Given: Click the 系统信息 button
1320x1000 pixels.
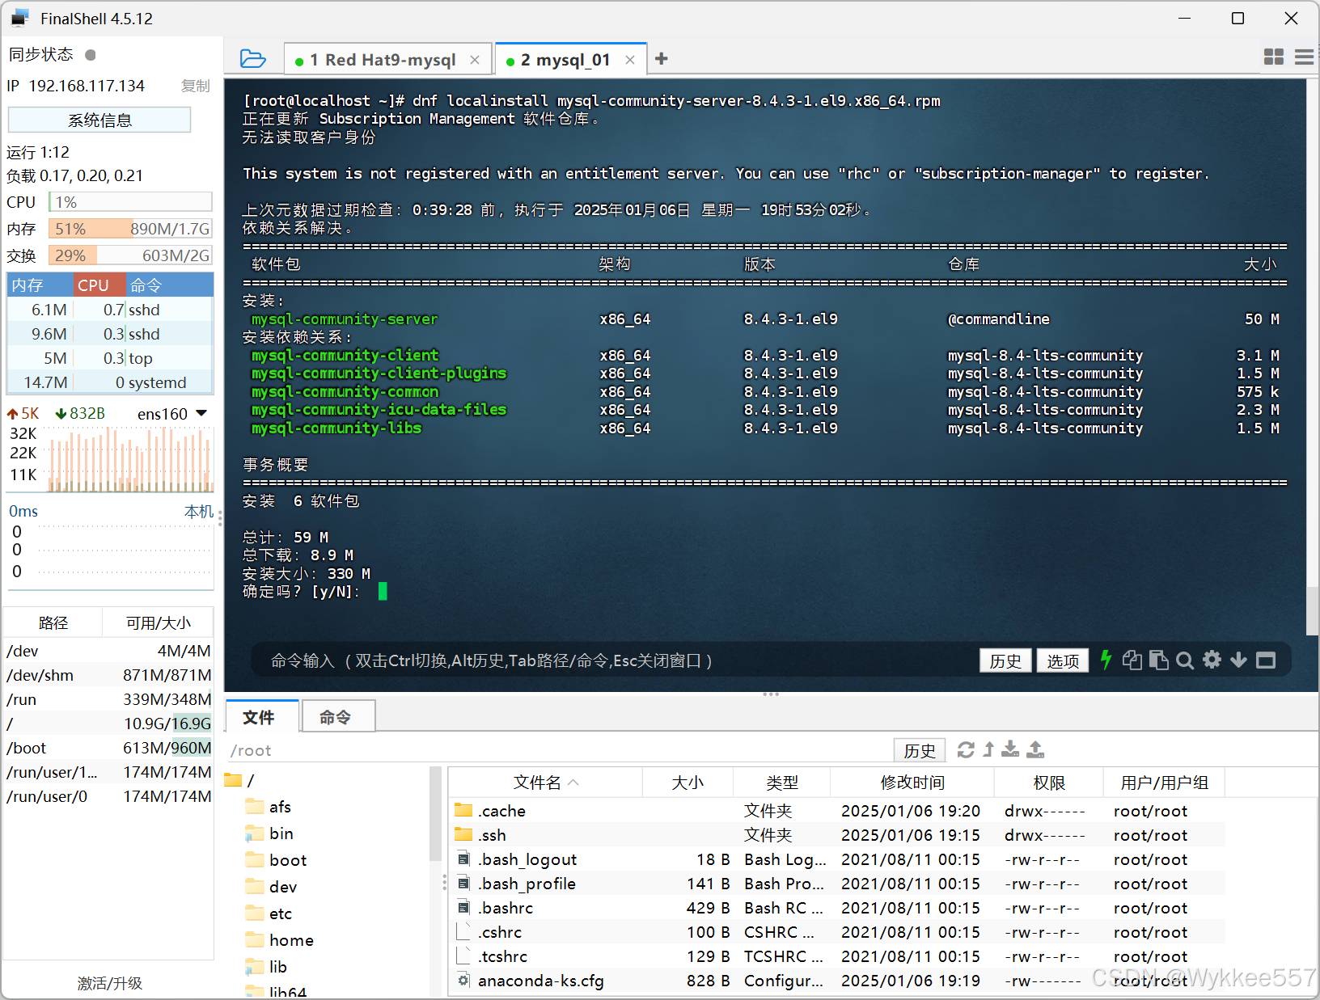Looking at the screenshot, I should tap(99, 120).
